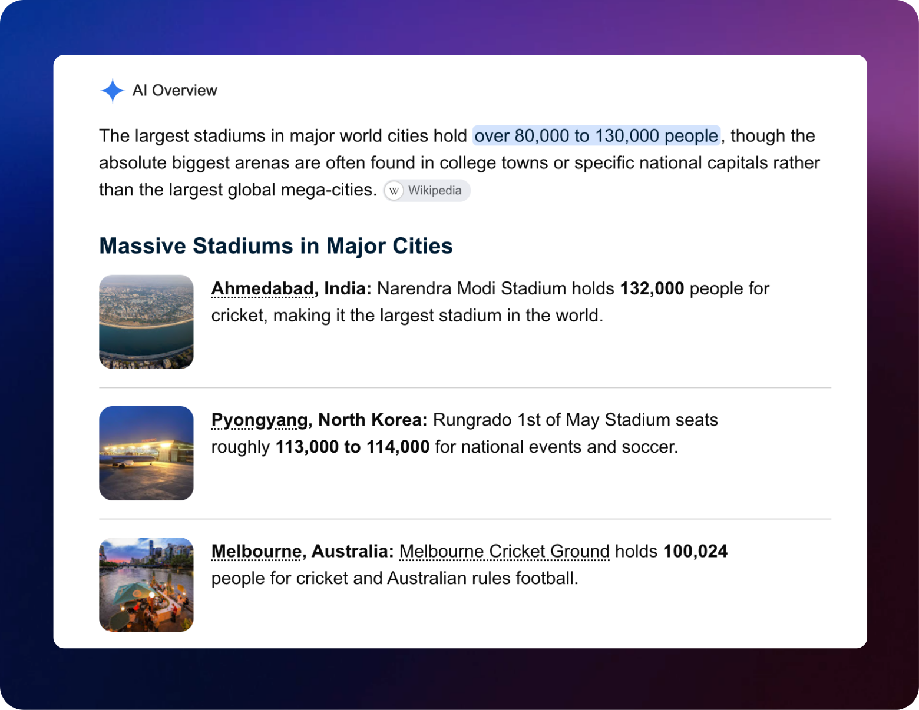
Task: Click the AI Overview sparkle icon
Action: point(112,91)
